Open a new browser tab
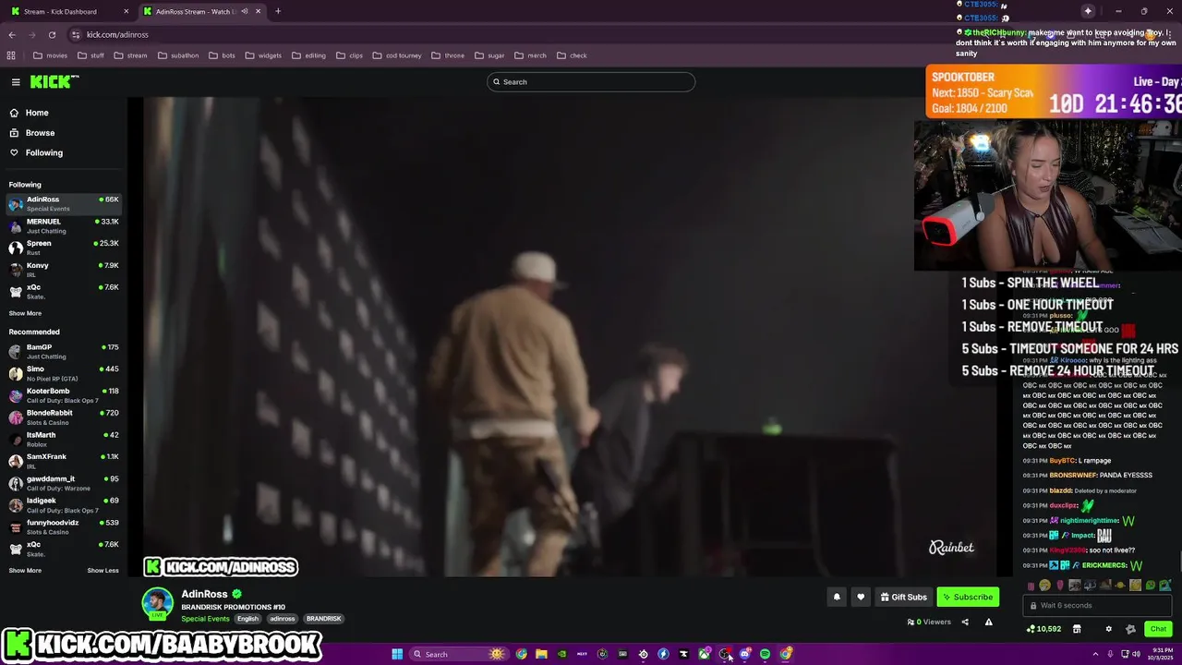This screenshot has height=665, width=1182. click(x=278, y=11)
